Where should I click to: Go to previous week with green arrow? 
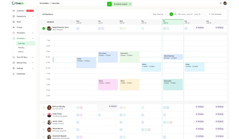click(x=171, y=14)
